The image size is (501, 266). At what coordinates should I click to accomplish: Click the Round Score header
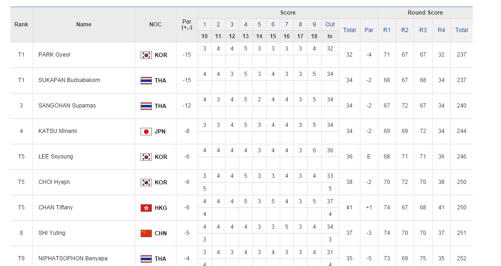tap(425, 13)
